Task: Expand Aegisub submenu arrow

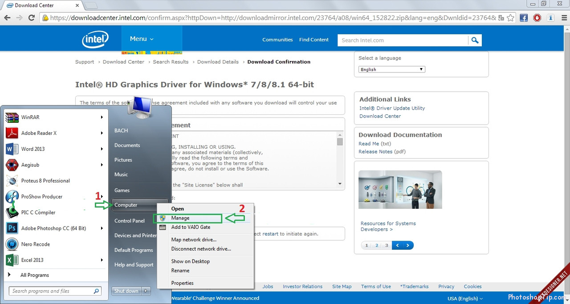Action: pos(102,165)
